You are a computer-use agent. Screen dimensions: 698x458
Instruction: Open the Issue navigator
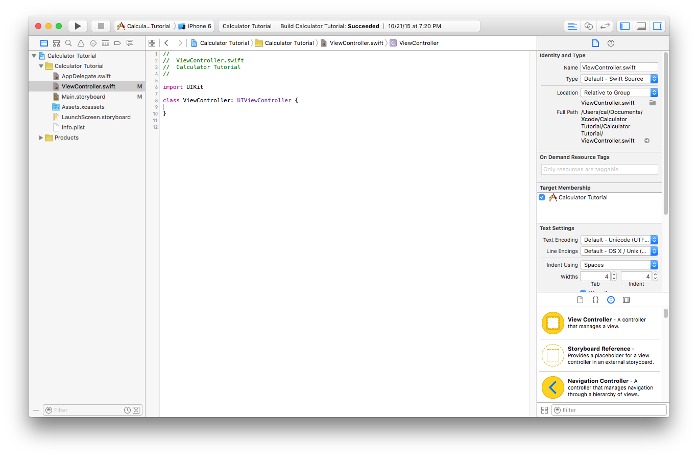tap(81, 43)
